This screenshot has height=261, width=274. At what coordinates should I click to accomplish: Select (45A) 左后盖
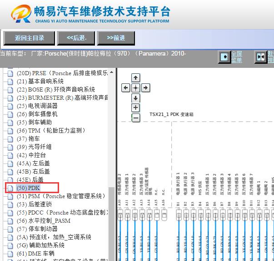point(33,164)
